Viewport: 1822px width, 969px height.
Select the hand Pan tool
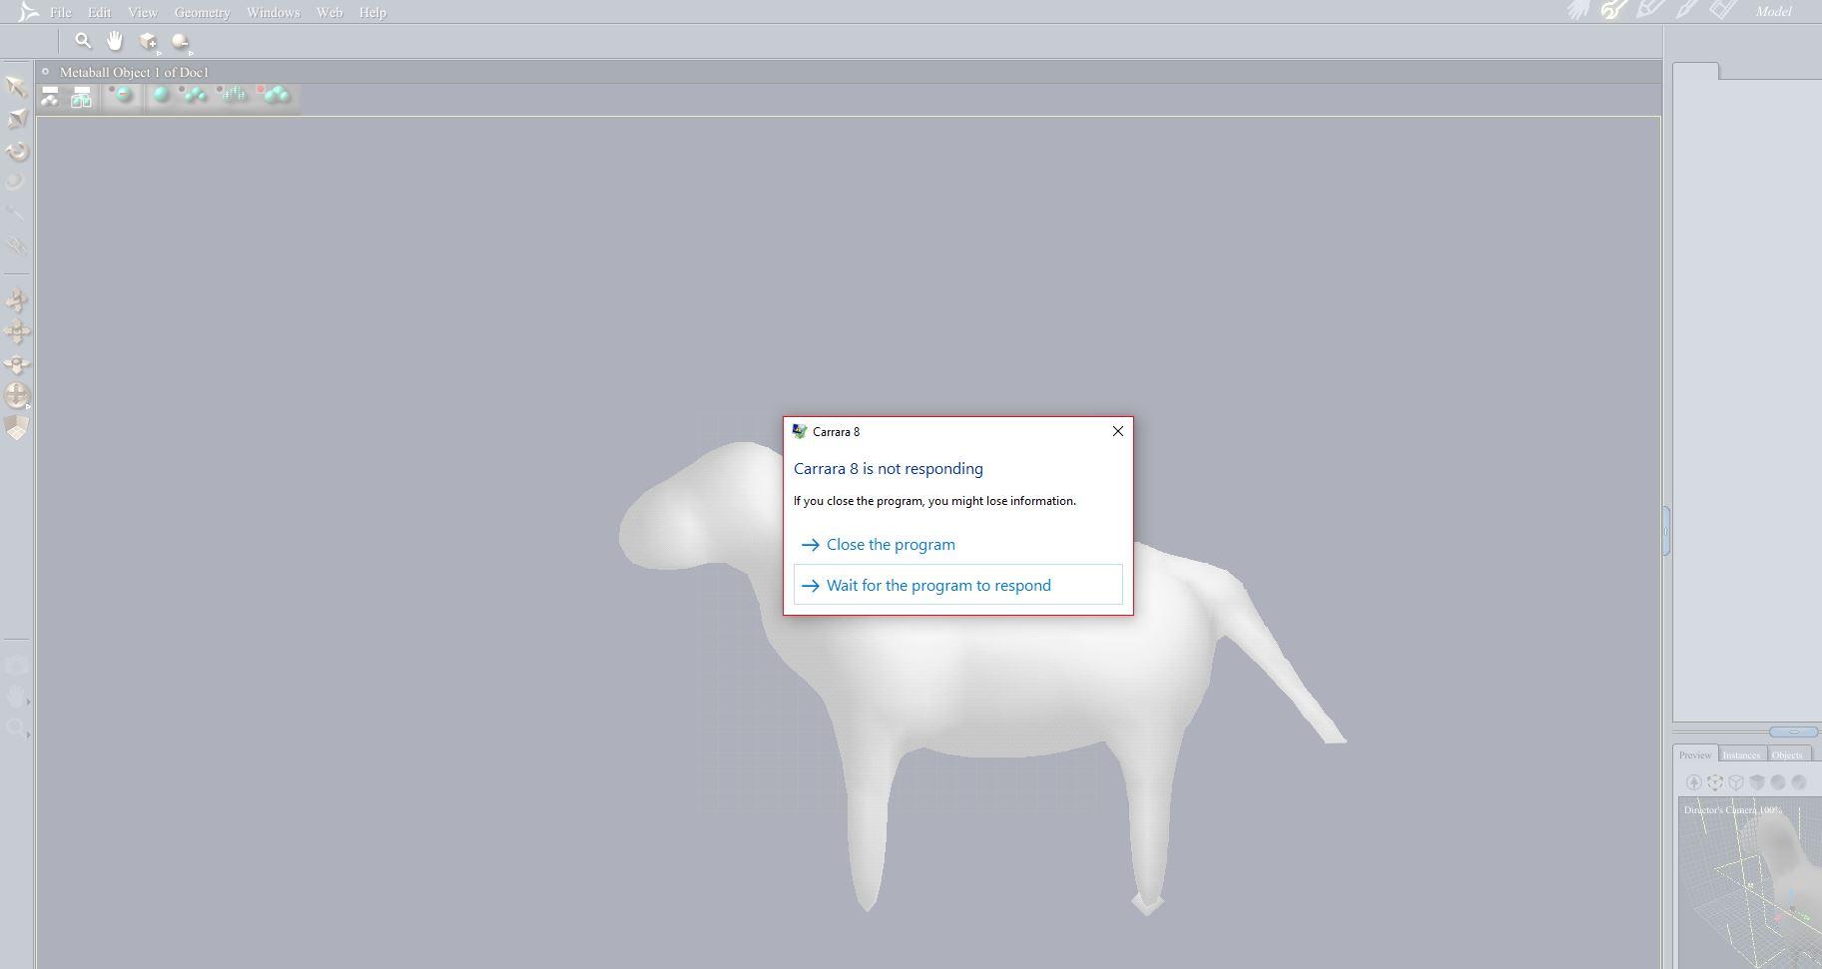click(x=115, y=41)
